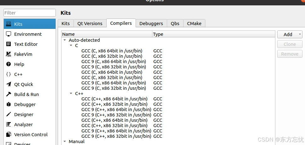
Task: Select first GCC (C, x86 64bit) compiler row
Action: click(112, 51)
